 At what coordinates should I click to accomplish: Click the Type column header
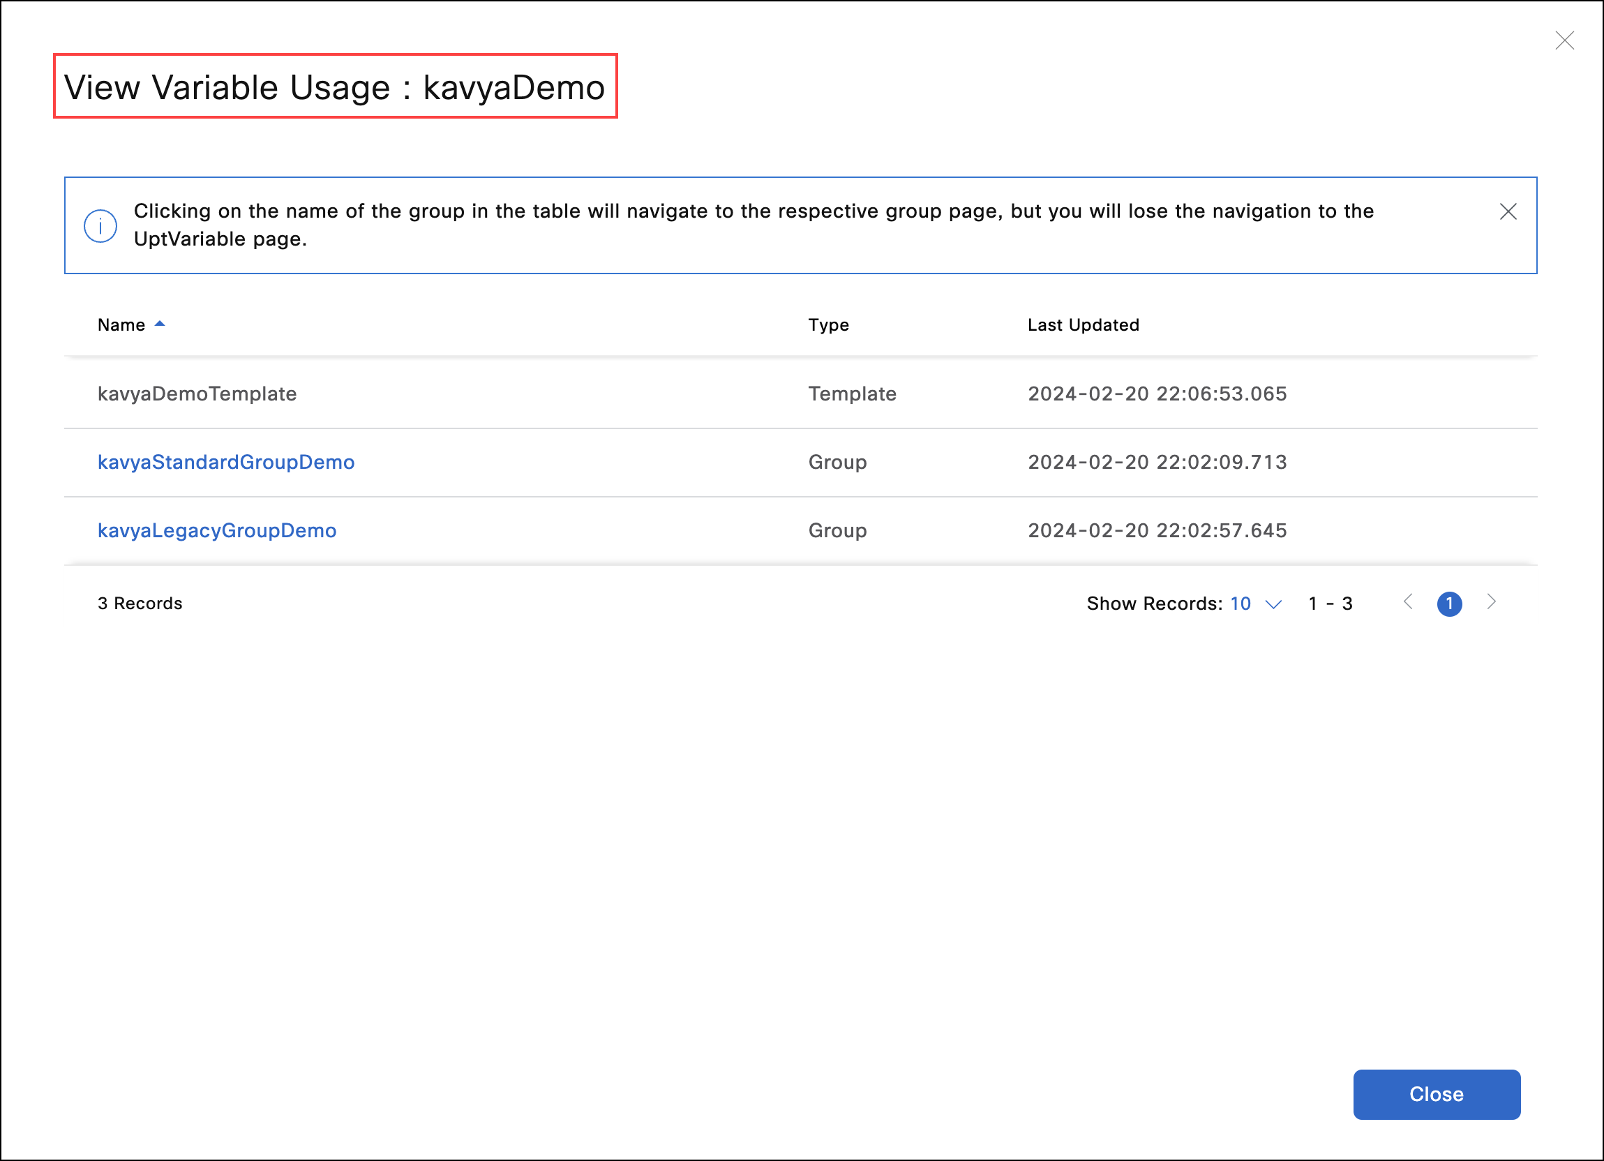828,325
